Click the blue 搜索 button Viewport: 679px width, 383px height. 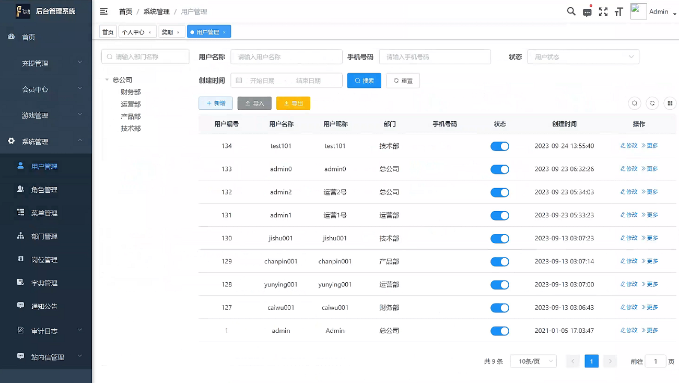364,80
